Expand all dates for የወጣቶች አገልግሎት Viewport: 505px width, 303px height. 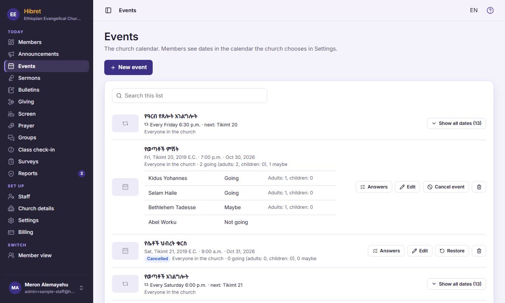[457, 284]
